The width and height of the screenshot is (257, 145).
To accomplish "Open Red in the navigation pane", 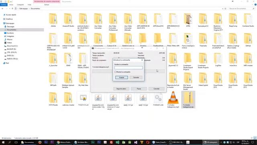I will (7, 63).
